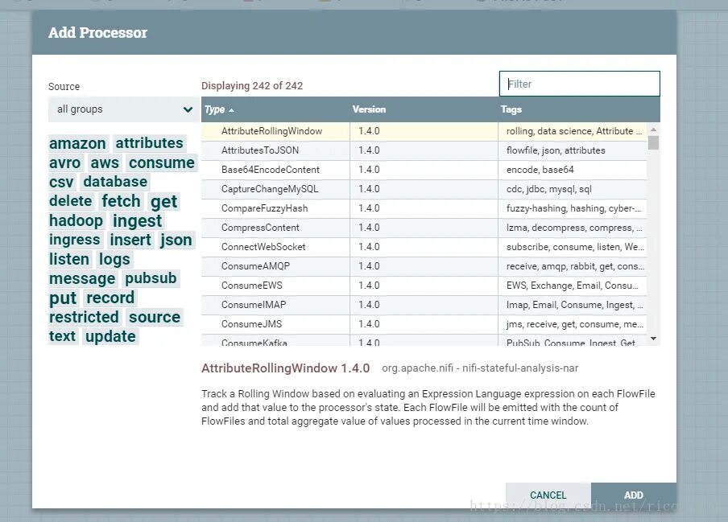Filter by the source tag
728x522 pixels.
point(155,317)
